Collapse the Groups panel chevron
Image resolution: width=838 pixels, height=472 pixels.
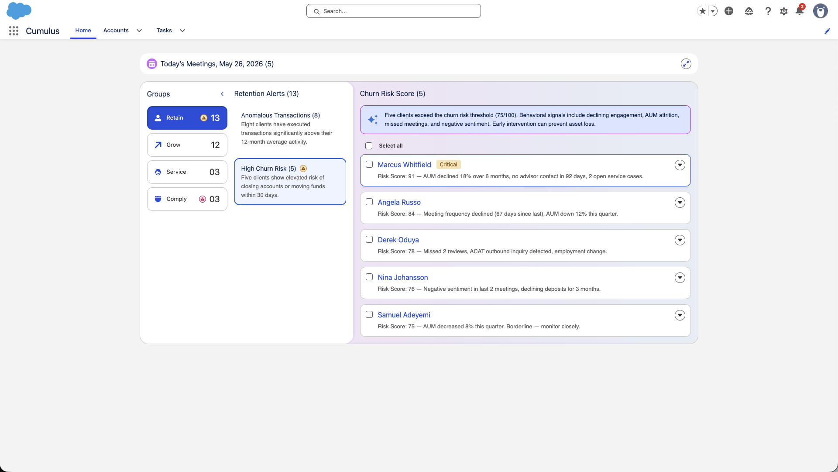pyautogui.click(x=222, y=94)
